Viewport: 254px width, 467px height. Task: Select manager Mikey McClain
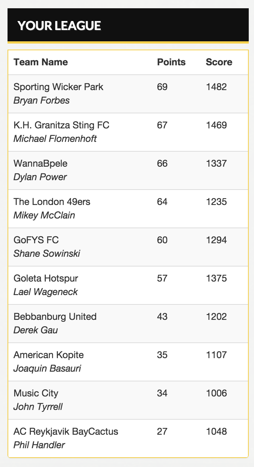(44, 215)
